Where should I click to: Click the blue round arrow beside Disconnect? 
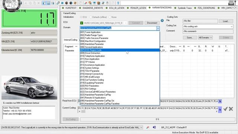pos(162,20)
